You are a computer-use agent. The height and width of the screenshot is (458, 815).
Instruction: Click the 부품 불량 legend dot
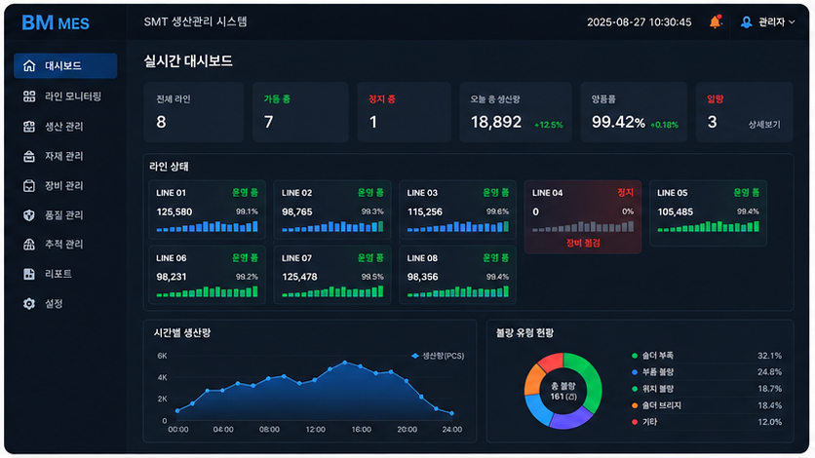635,372
